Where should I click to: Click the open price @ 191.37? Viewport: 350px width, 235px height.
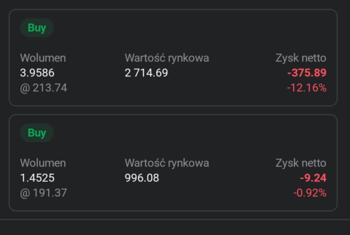[44, 193]
